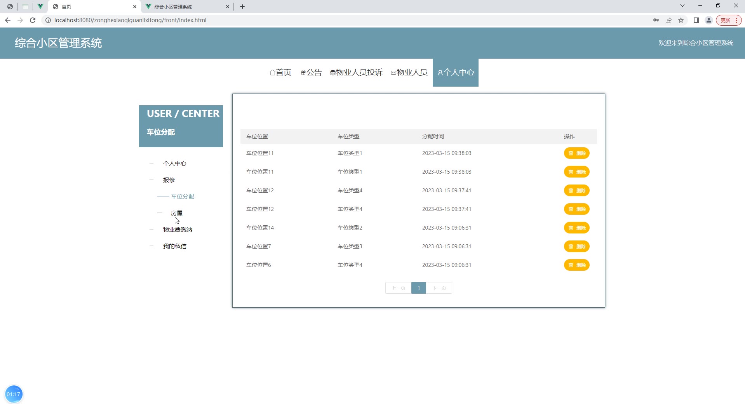The width and height of the screenshot is (745, 404).
Task: Click the password key icon
Action: tap(656, 20)
